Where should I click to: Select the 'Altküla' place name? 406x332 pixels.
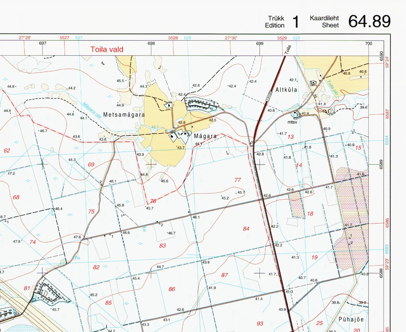click(286, 90)
